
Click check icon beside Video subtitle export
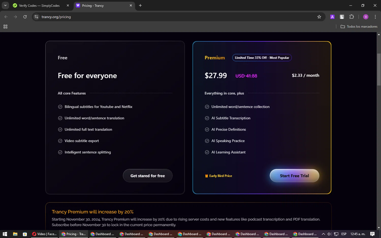(60, 141)
